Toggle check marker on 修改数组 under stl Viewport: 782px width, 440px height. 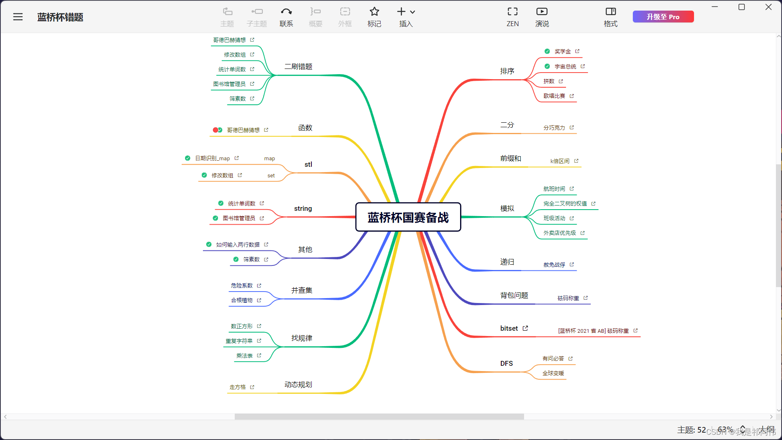[204, 175]
